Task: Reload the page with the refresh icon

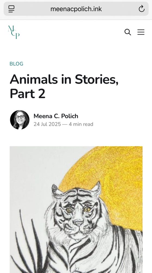Action: coord(142,9)
